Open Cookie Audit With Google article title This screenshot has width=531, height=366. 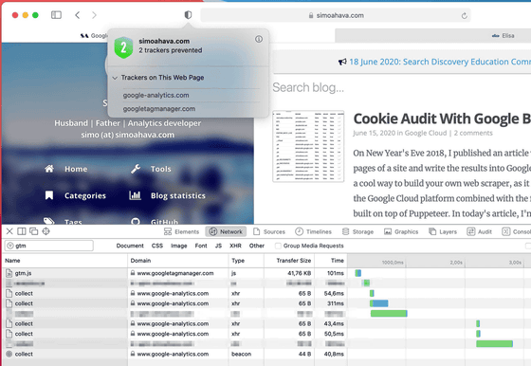(x=442, y=119)
